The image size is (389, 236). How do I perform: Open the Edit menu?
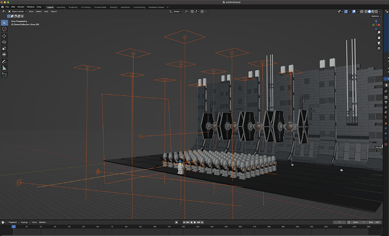[x=13, y=7]
